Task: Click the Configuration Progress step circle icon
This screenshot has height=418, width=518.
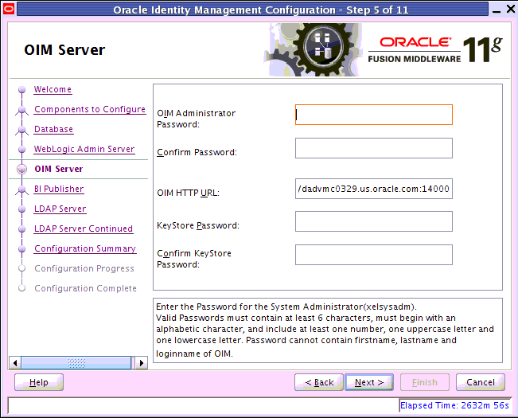Action: pos(21,268)
